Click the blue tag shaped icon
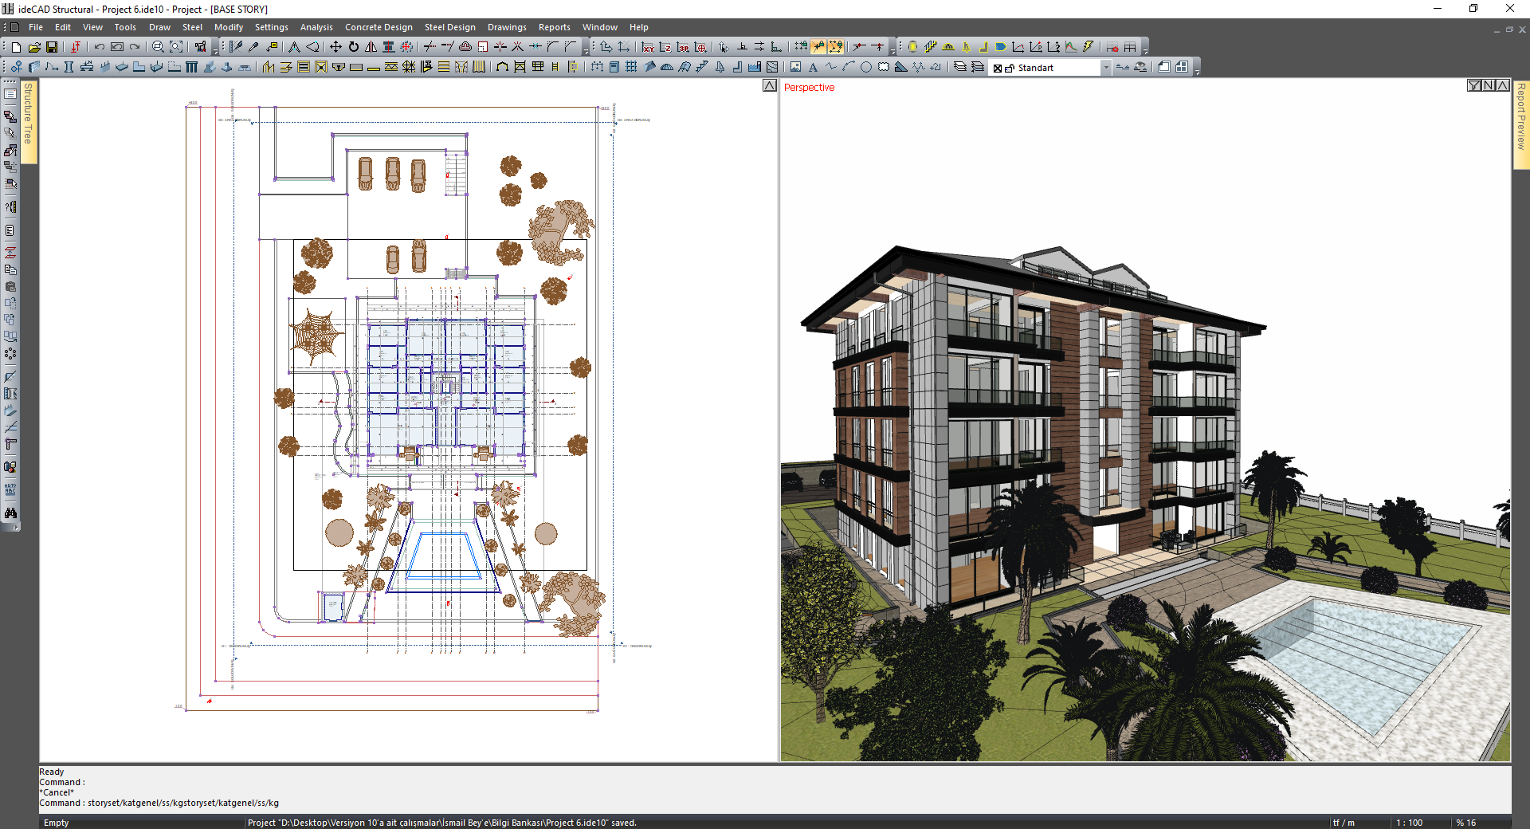Screen dimensions: 1530x829 (x=1001, y=47)
